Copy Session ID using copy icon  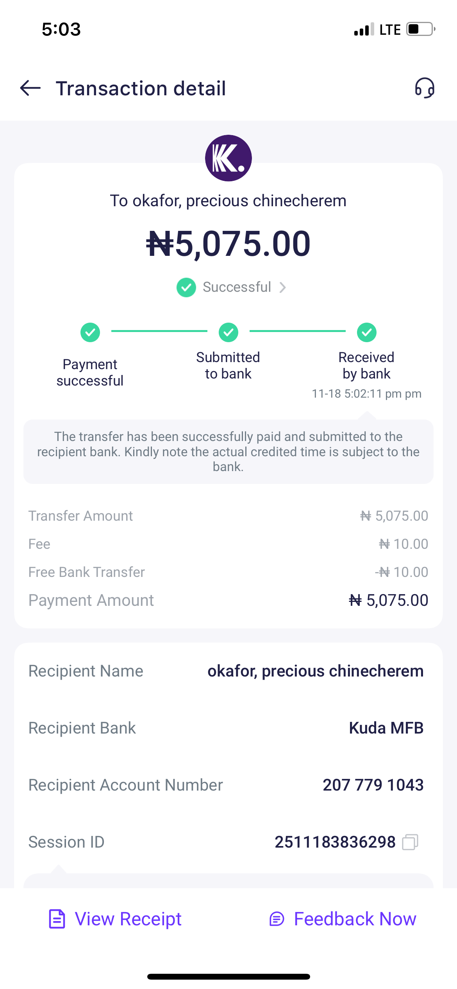click(410, 842)
